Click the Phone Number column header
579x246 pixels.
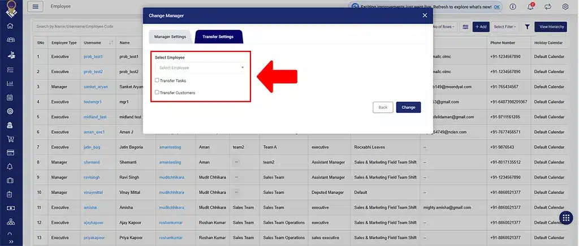pos(503,43)
